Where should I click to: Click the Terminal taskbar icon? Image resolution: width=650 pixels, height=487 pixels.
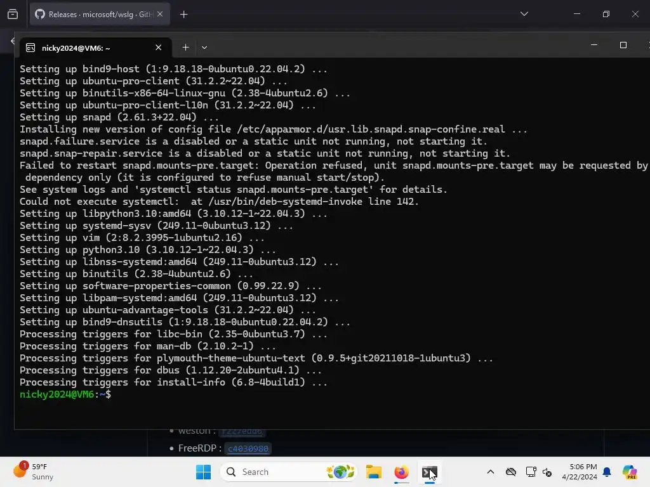tap(430, 472)
